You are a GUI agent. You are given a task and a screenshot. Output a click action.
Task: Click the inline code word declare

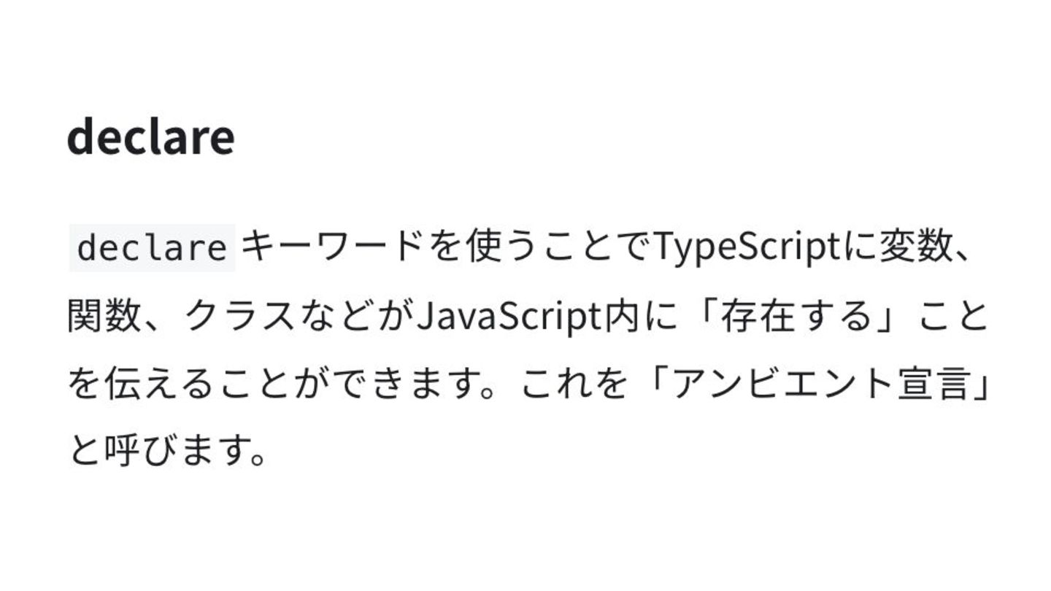pos(152,248)
